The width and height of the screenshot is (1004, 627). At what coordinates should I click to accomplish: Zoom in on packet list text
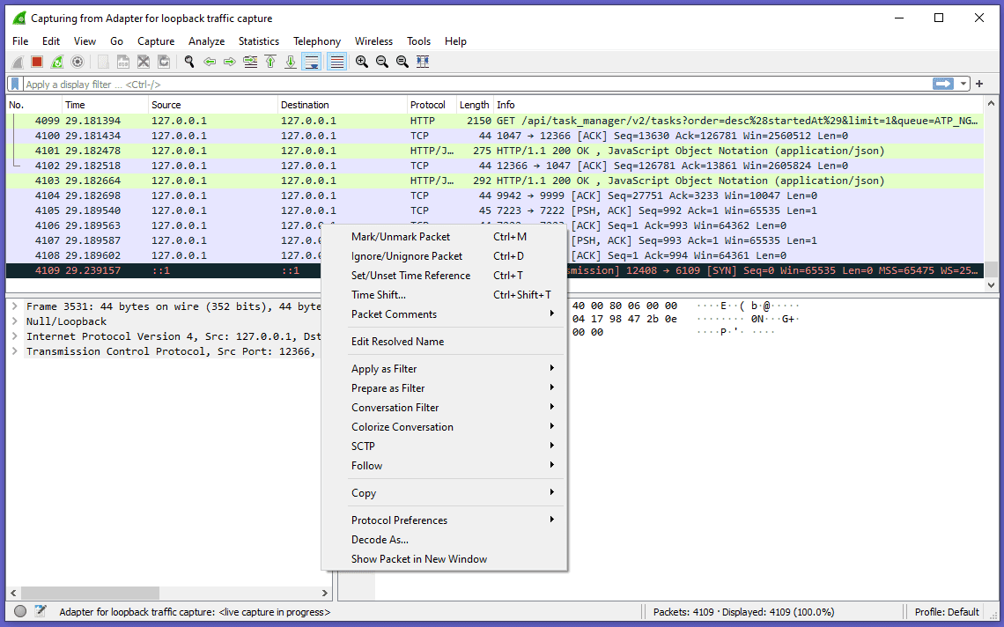pos(362,62)
